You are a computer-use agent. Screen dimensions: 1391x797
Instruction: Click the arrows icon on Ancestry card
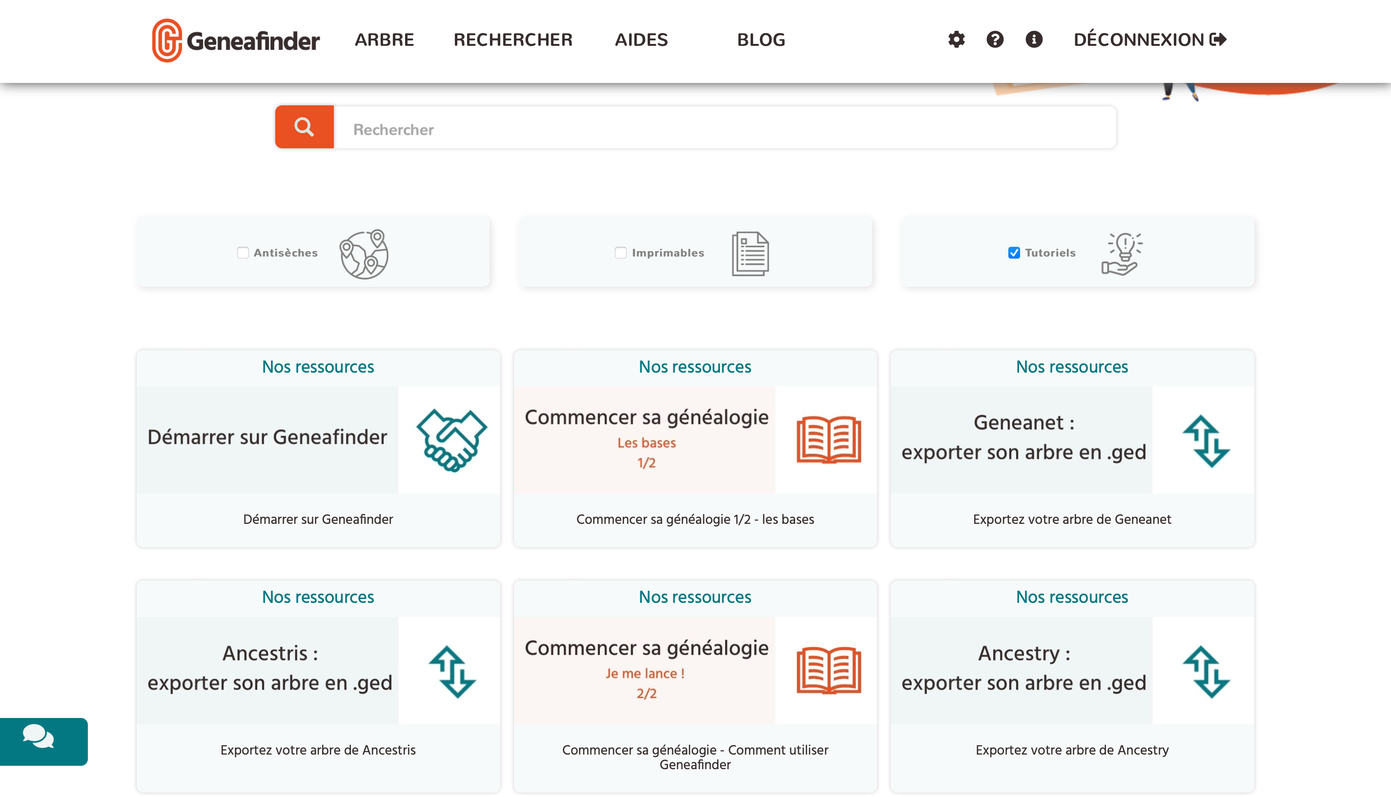pyautogui.click(x=1206, y=672)
